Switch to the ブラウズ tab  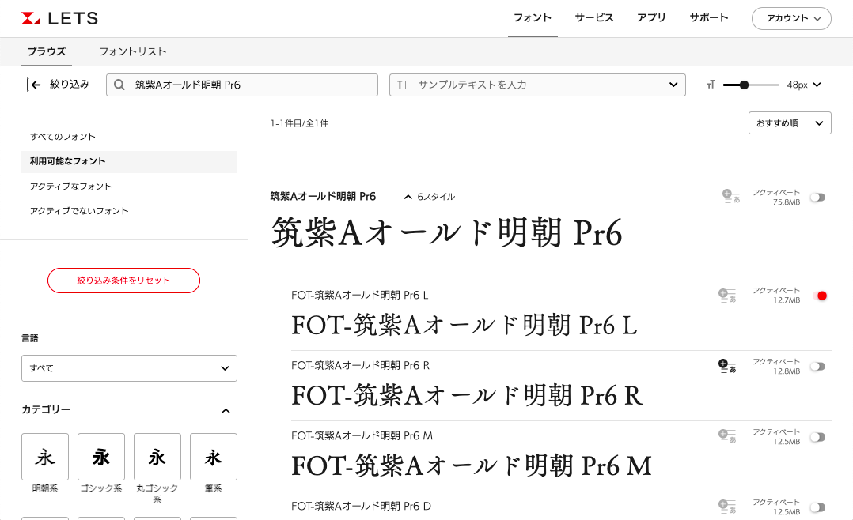[46, 51]
